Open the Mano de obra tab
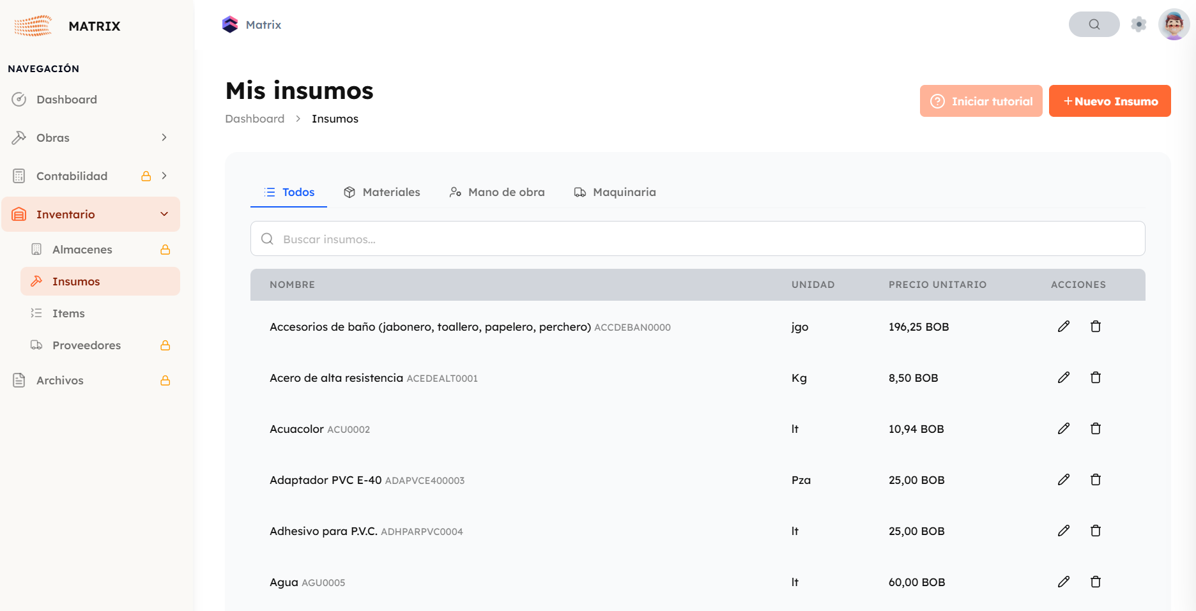Image resolution: width=1196 pixels, height=611 pixels. click(x=497, y=192)
